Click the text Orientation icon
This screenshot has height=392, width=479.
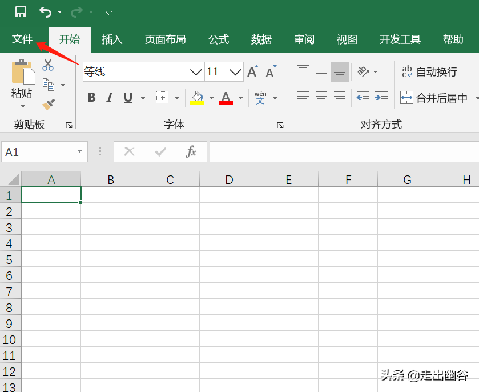pos(363,71)
